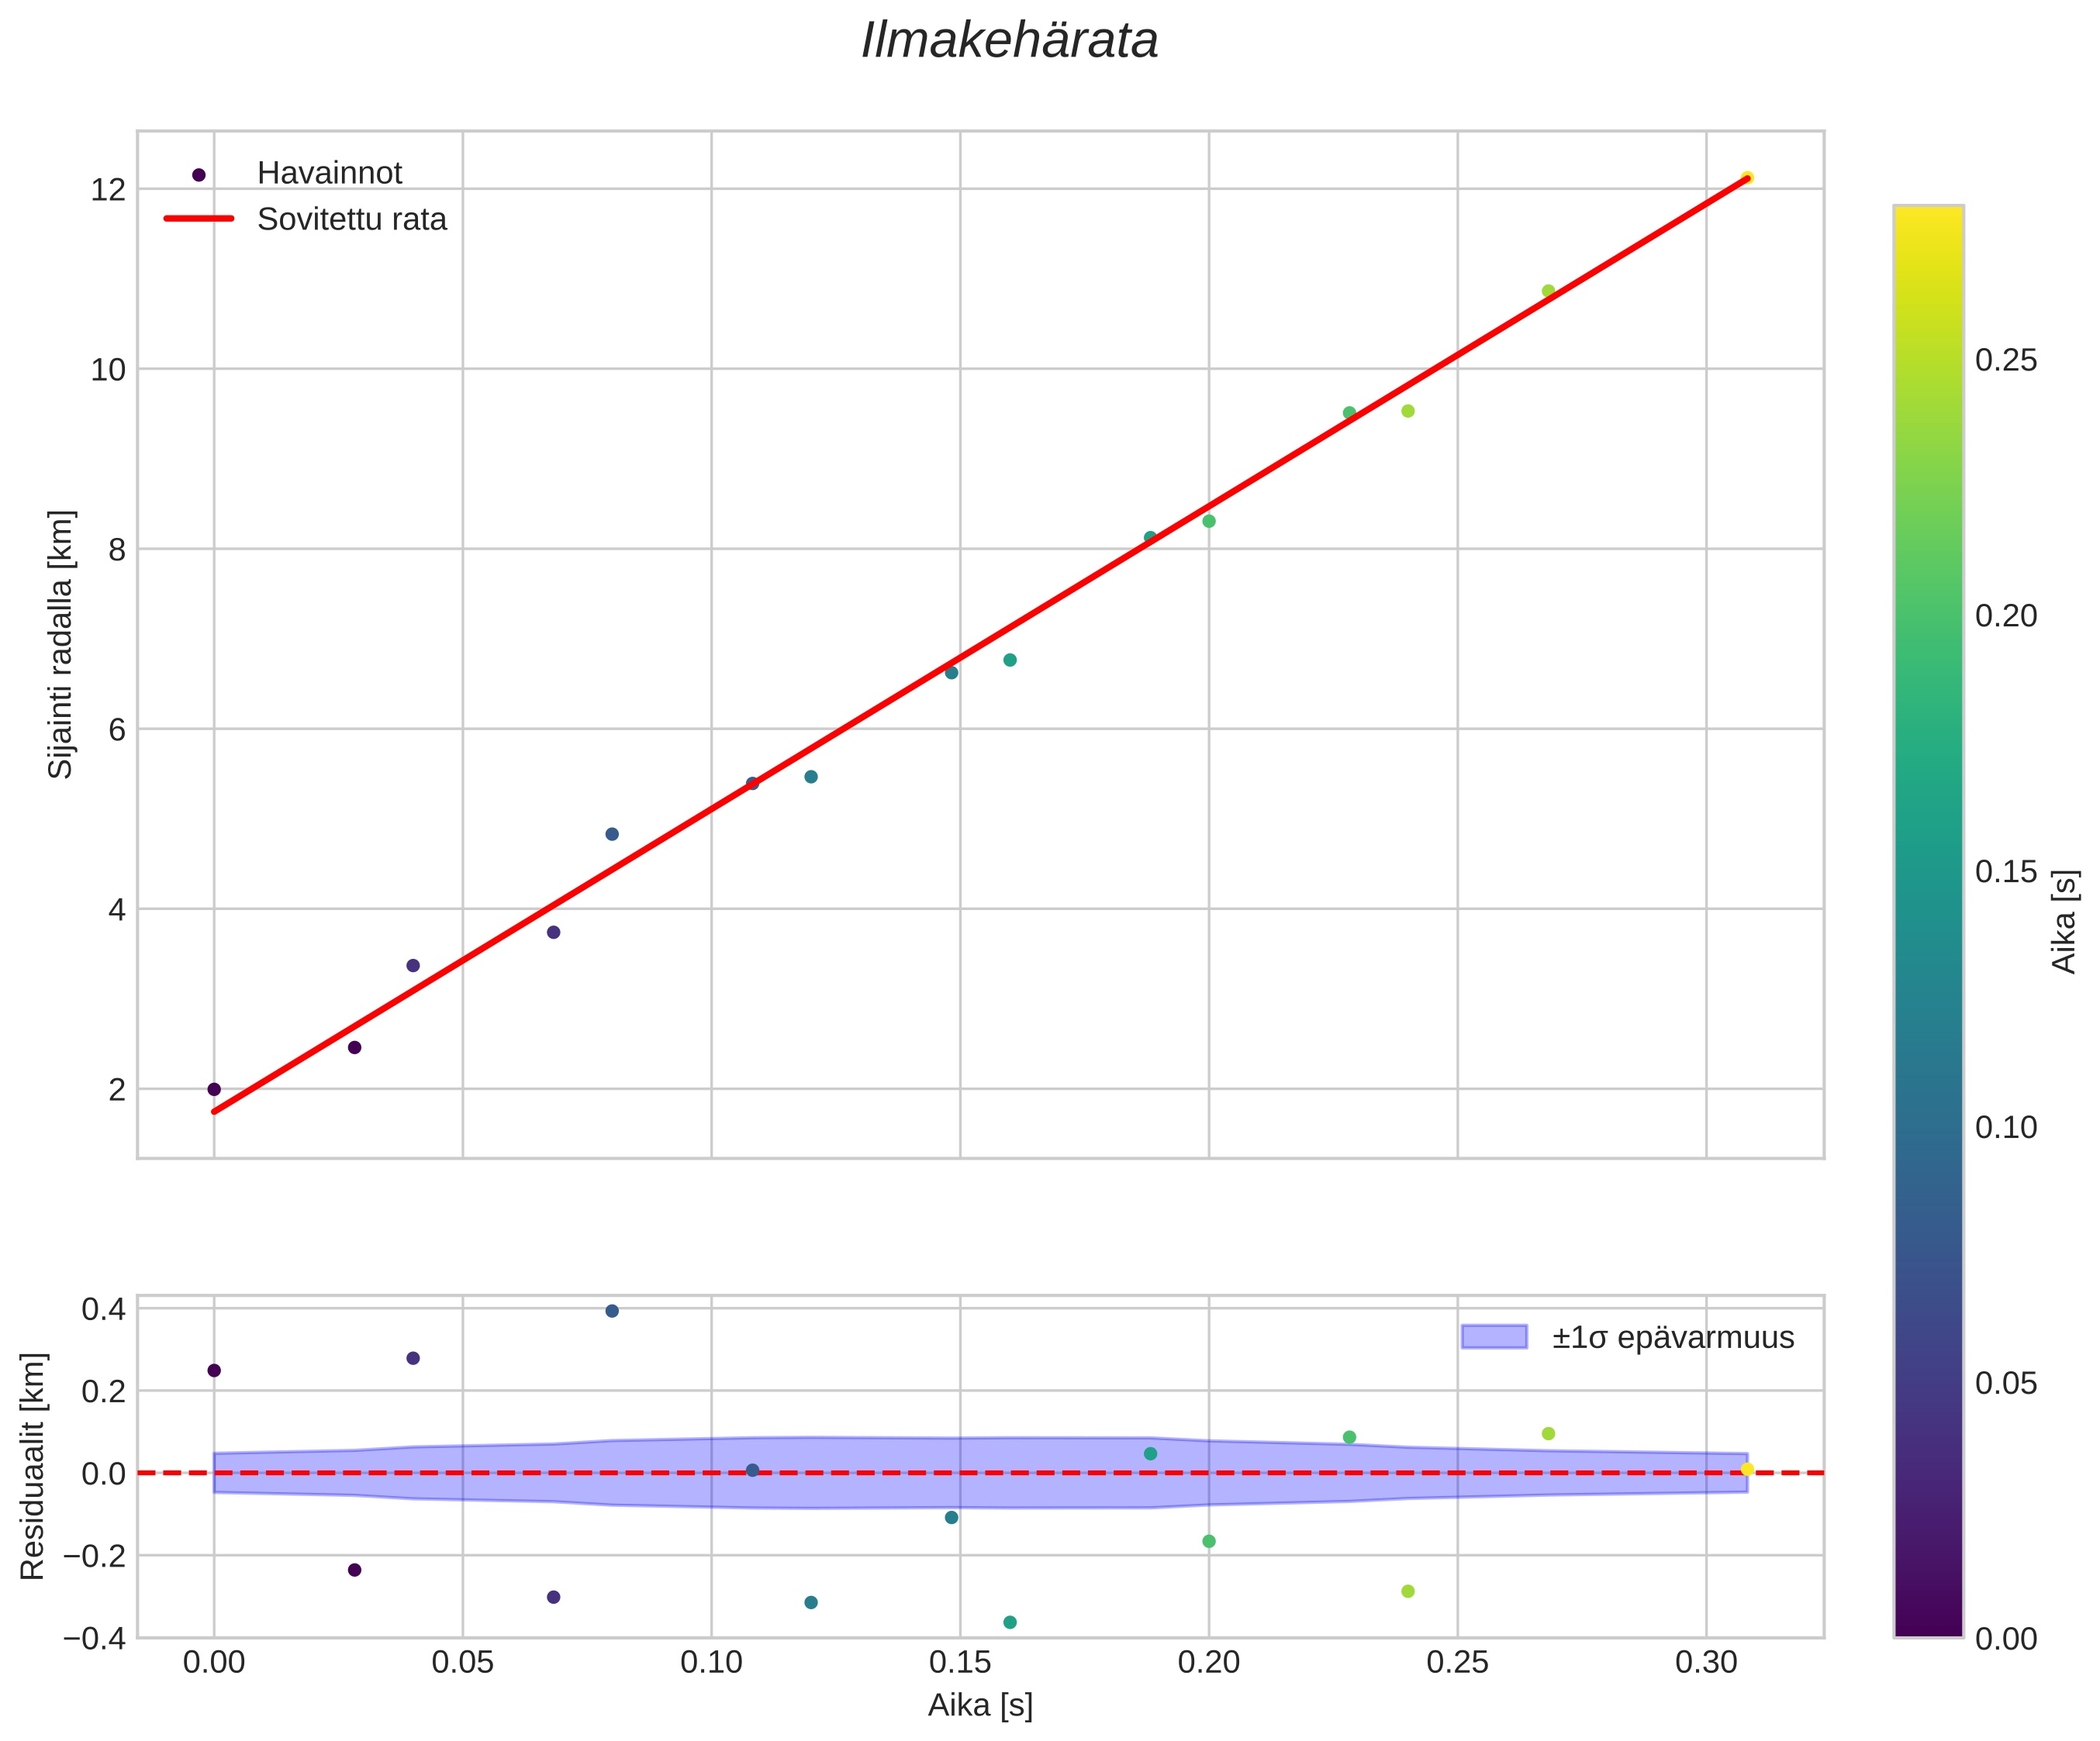Click the dark purple point at time zero
This screenshot has height=1741, width=2100.
pyautogui.click(x=214, y=1089)
